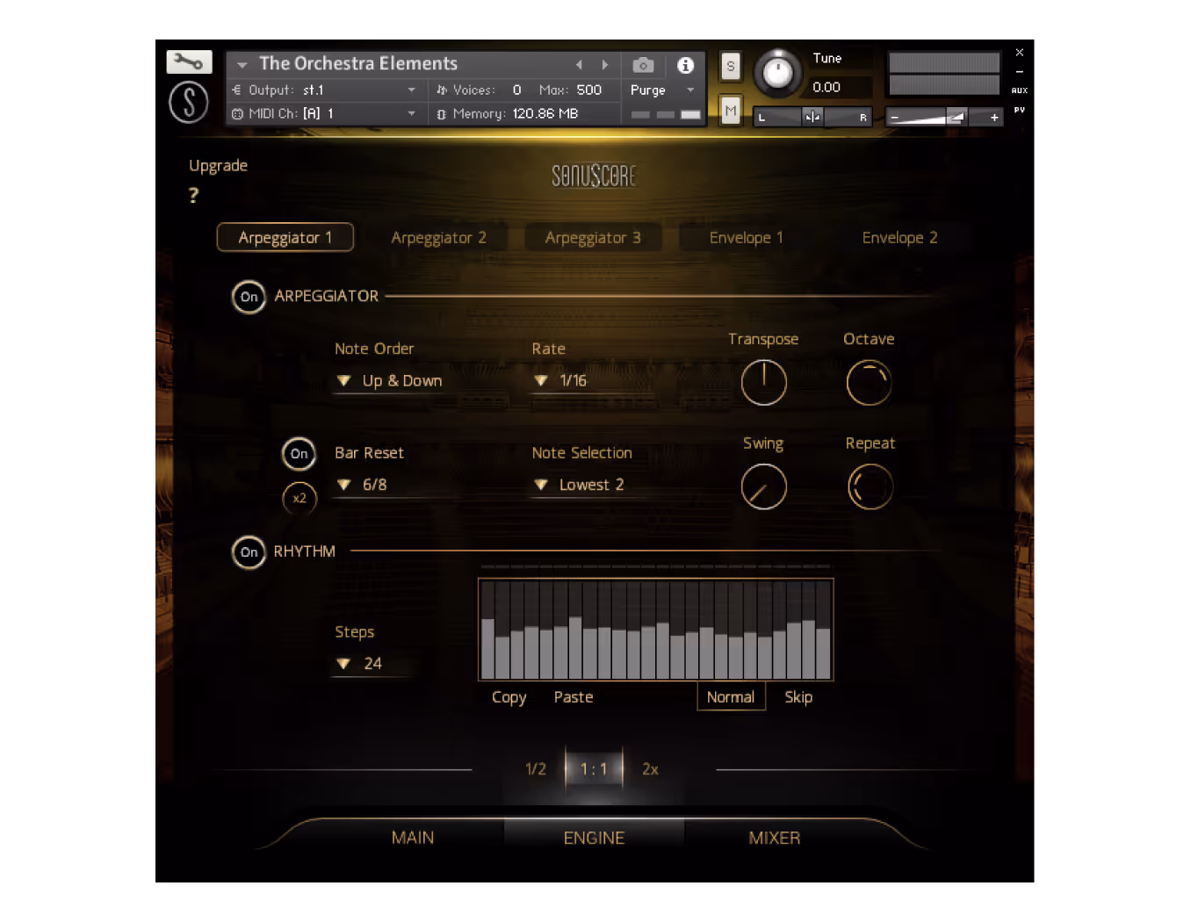Screen dimensions: 1191x922
Task: Open the Purge dropdown menu
Action: pyautogui.click(x=663, y=90)
